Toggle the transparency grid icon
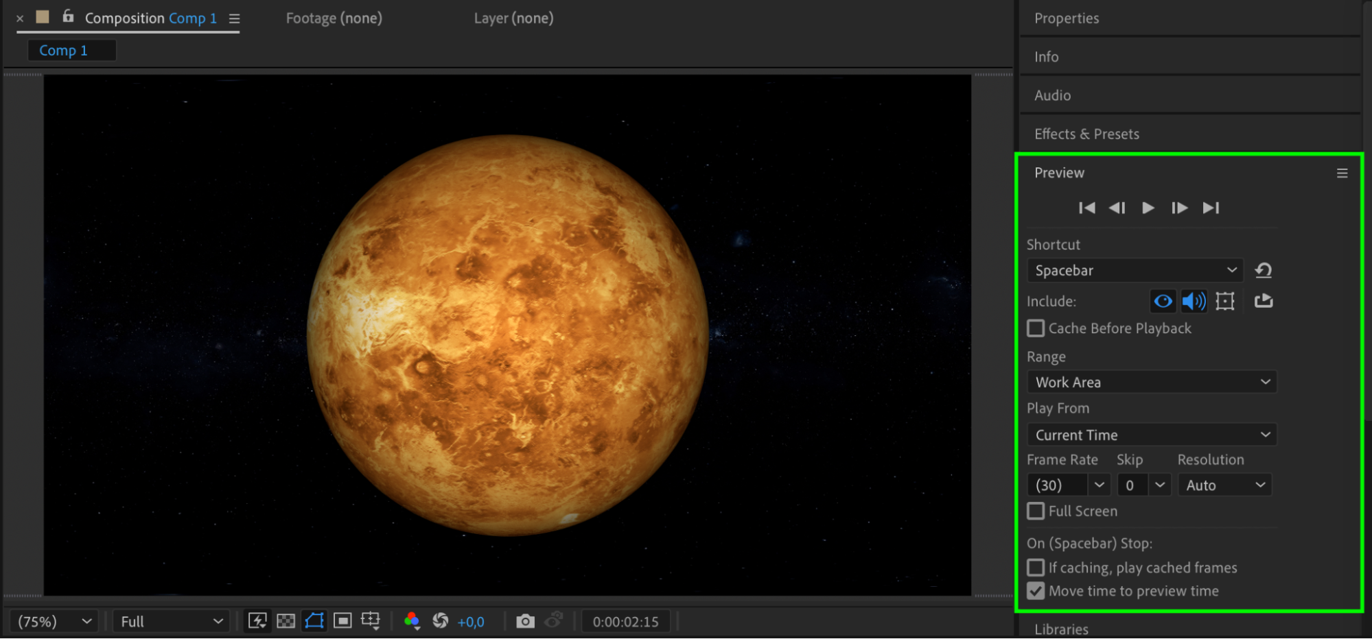The width and height of the screenshot is (1372, 639). pyautogui.click(x=286, y=621)
